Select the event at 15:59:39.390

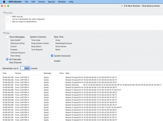(81, 90)
